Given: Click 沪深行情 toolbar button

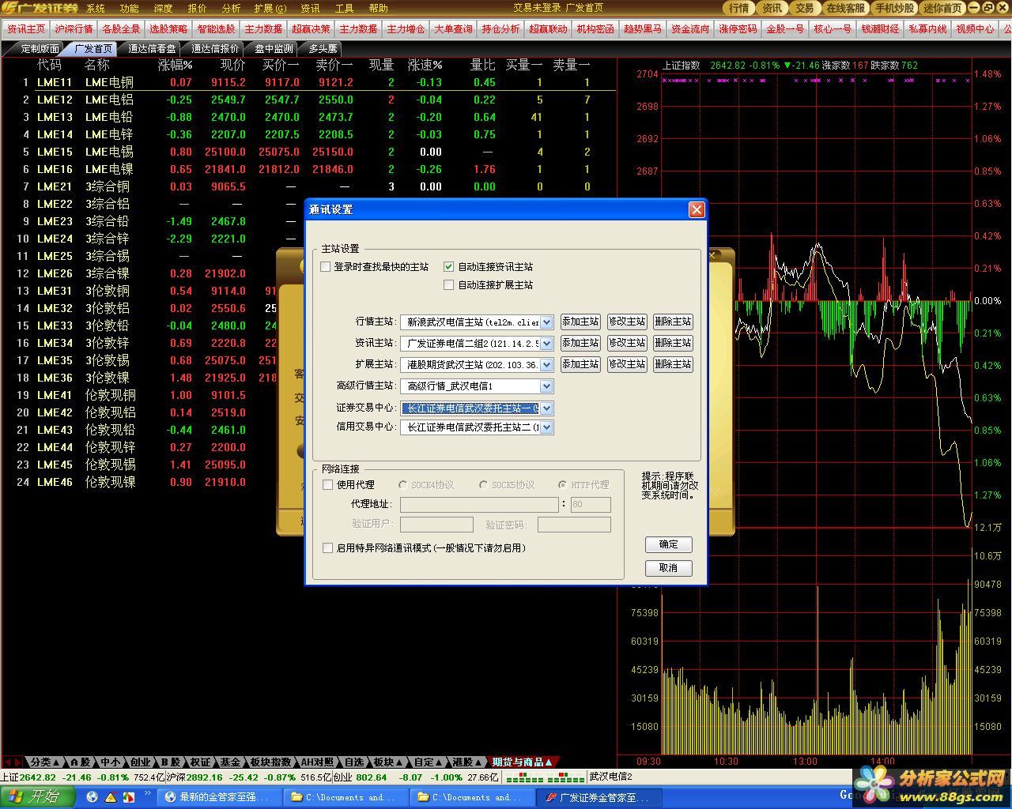Looking at the screenshot, I should click(x=74, y=28).
